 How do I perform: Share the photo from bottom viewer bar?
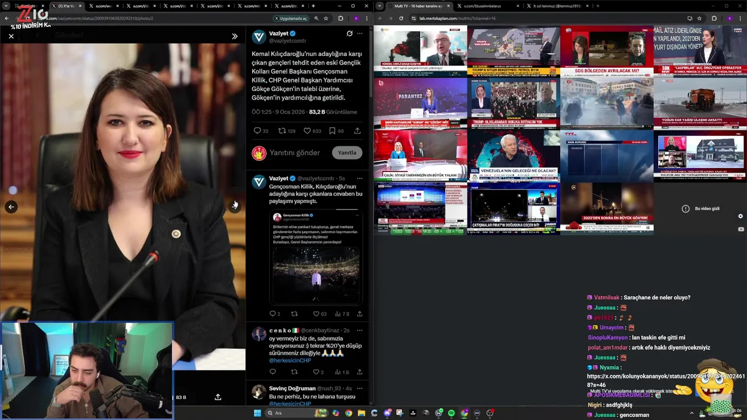218,397
